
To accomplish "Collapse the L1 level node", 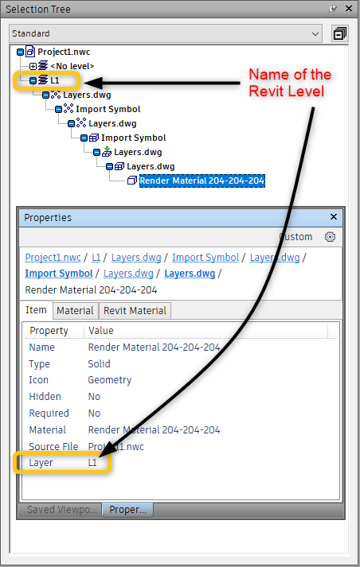I will click(33, 80).
